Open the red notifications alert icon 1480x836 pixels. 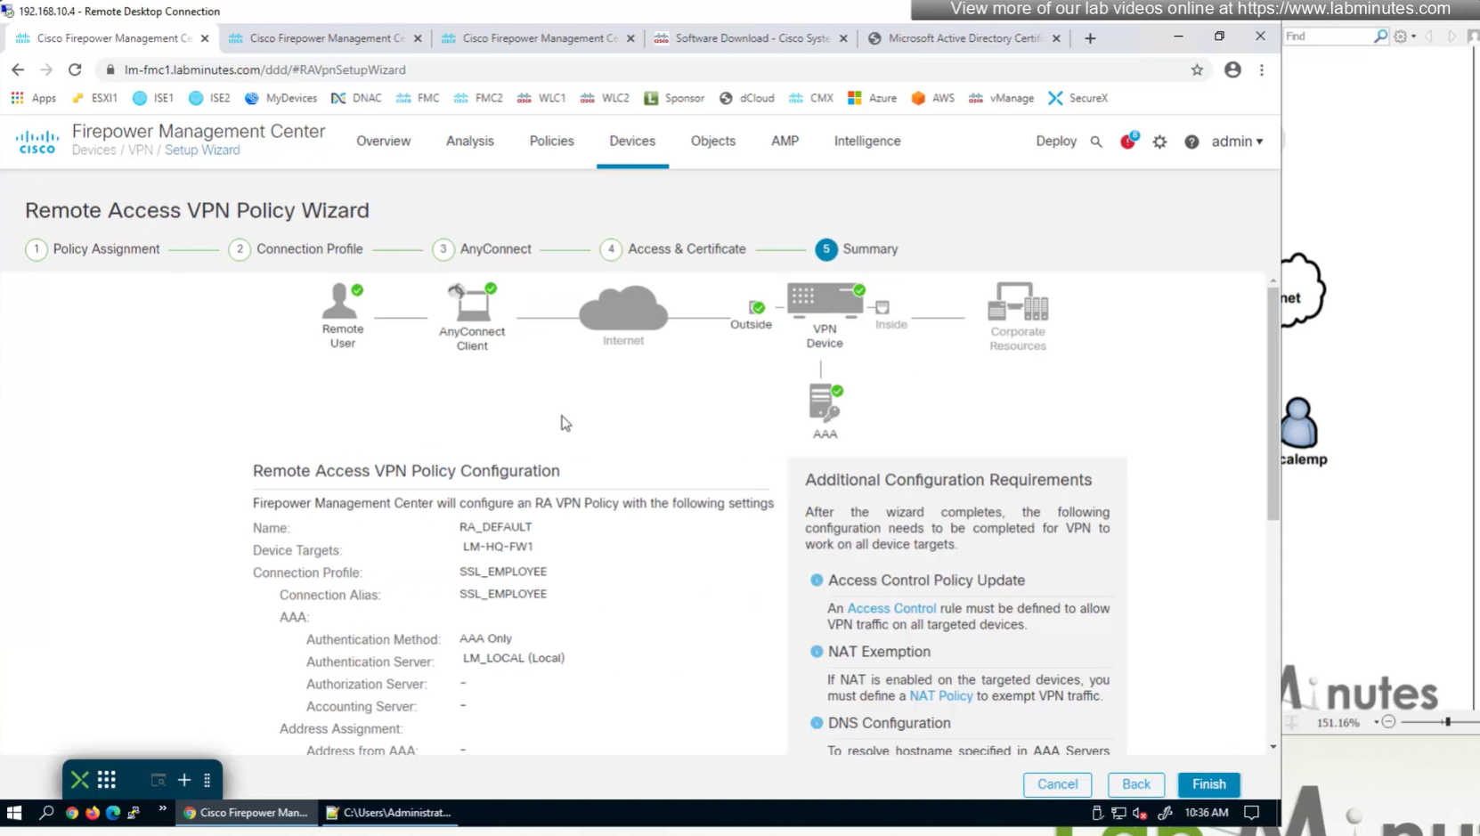click(1128, 141)
